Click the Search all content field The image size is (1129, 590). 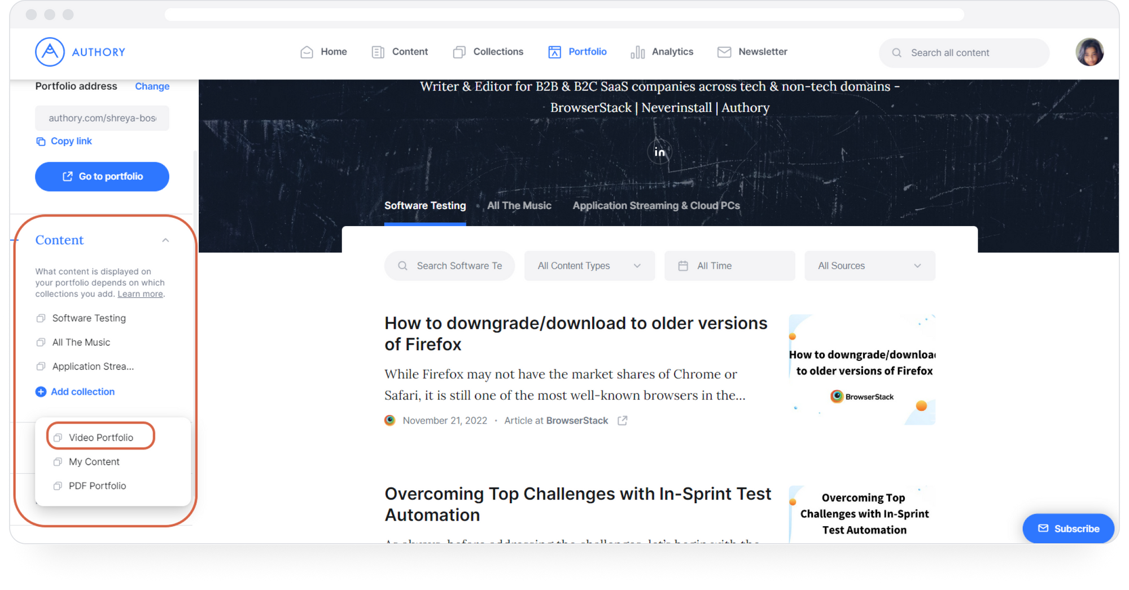(x=964, y=52)
